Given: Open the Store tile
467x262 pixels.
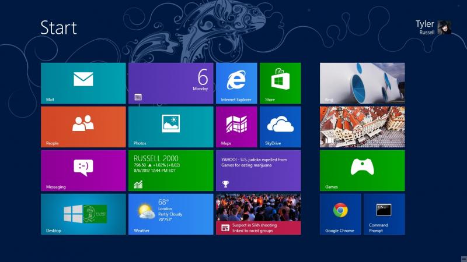Looking at the screenshot, I should 280,83.
